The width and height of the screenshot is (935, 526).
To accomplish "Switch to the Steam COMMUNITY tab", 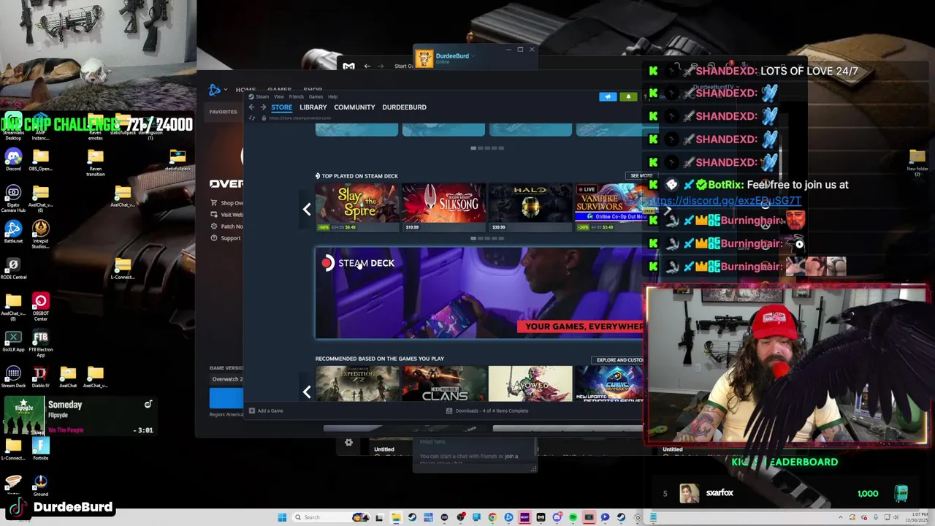I will coord(354,107).
